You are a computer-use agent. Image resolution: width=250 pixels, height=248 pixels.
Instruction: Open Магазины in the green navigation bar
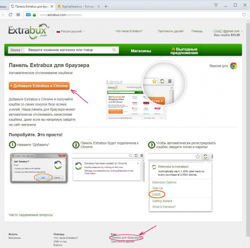coord(141,51)
